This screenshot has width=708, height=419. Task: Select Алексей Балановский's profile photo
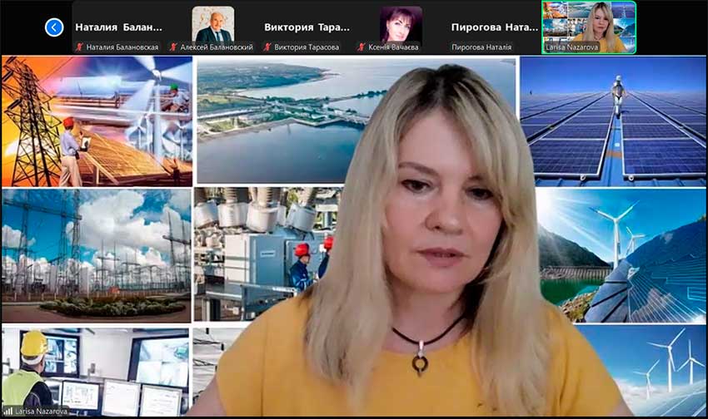pos(212,24)
